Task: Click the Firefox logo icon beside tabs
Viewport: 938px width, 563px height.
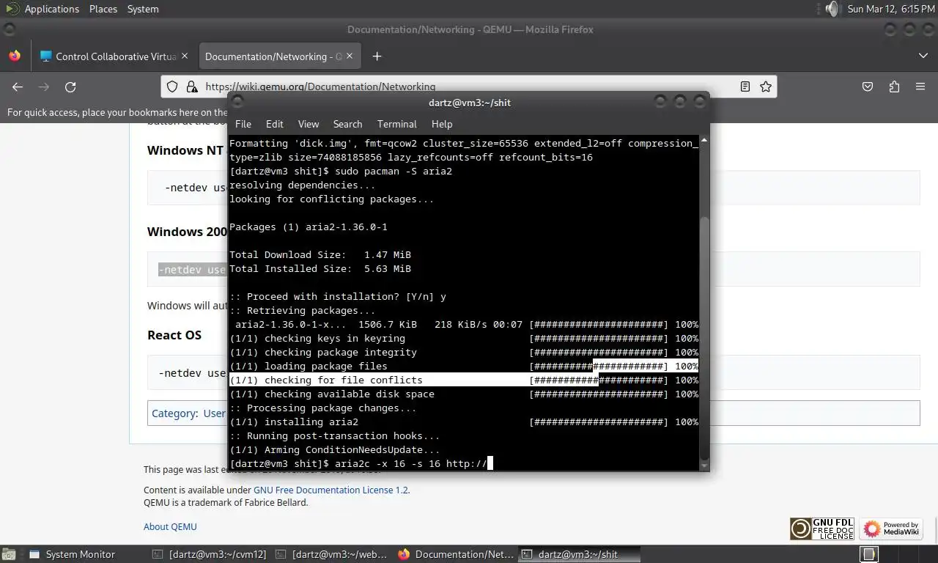Action: (15, 56)
